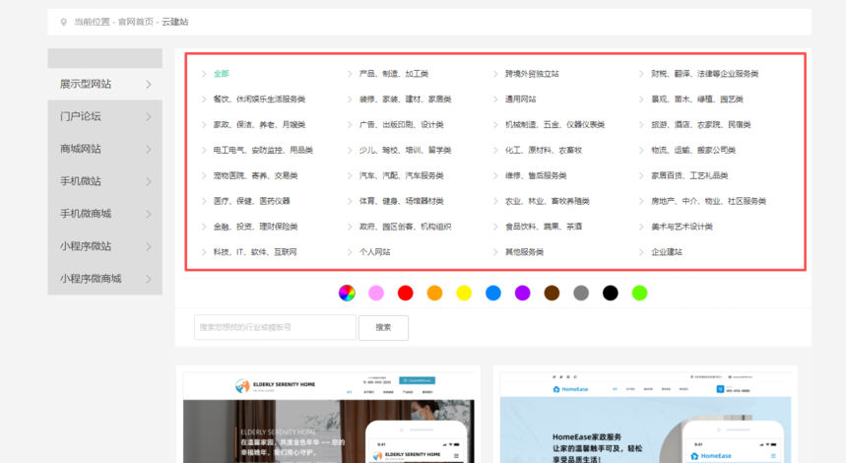Click the 搜索 button
This screenshot has height=463, width=846.
383,327
